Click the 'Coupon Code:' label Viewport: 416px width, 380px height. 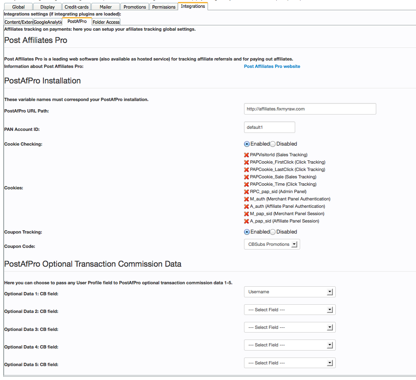(20, 246)
